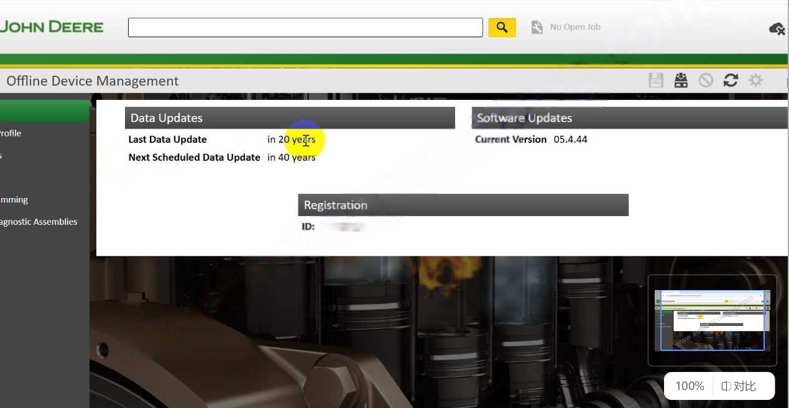The height and width of the screenshot is (408, 789).
Task: Open settings with the gear icon
Action: pyautogui.click(x=755, y=80)
